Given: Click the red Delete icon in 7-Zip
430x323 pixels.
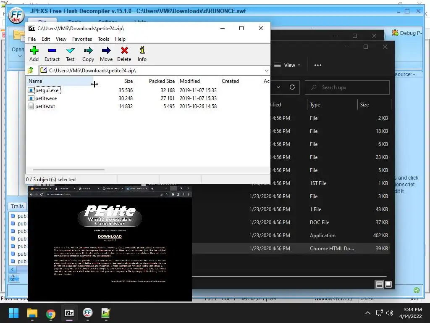Looking at the screenshot, I should click(x=124, y=50).
